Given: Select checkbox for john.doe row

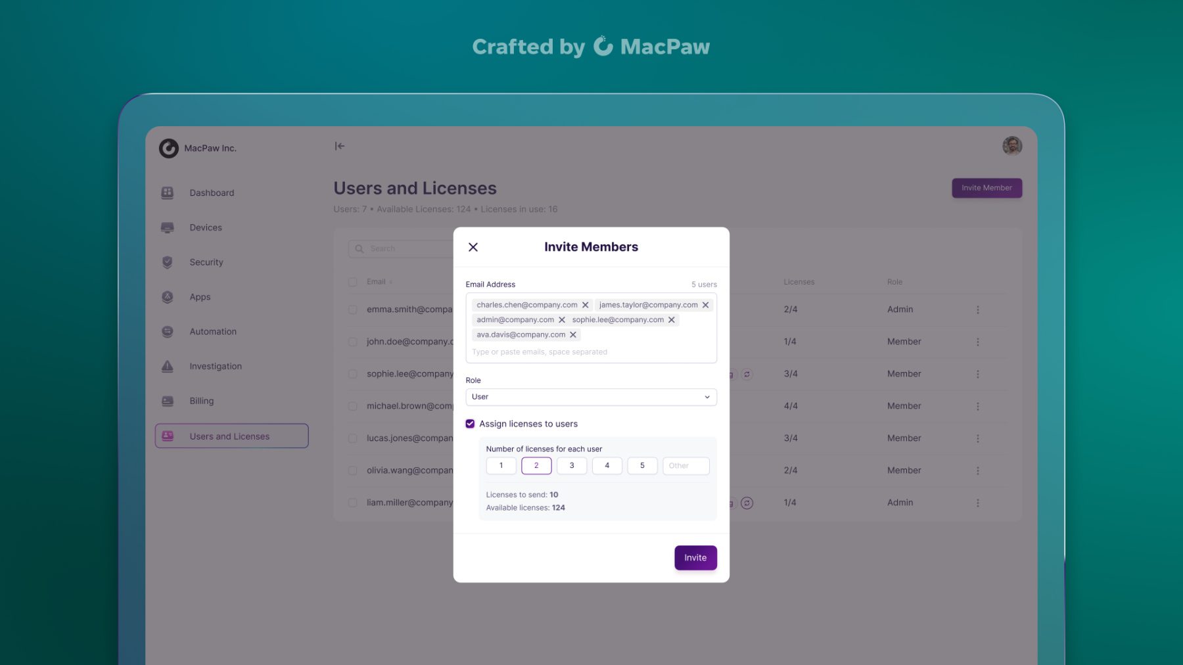Looking at the screenshot, I should (x=353, y=342).
